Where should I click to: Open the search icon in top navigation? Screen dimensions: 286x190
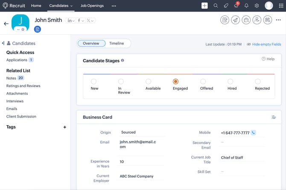click(x=216, y=6)
